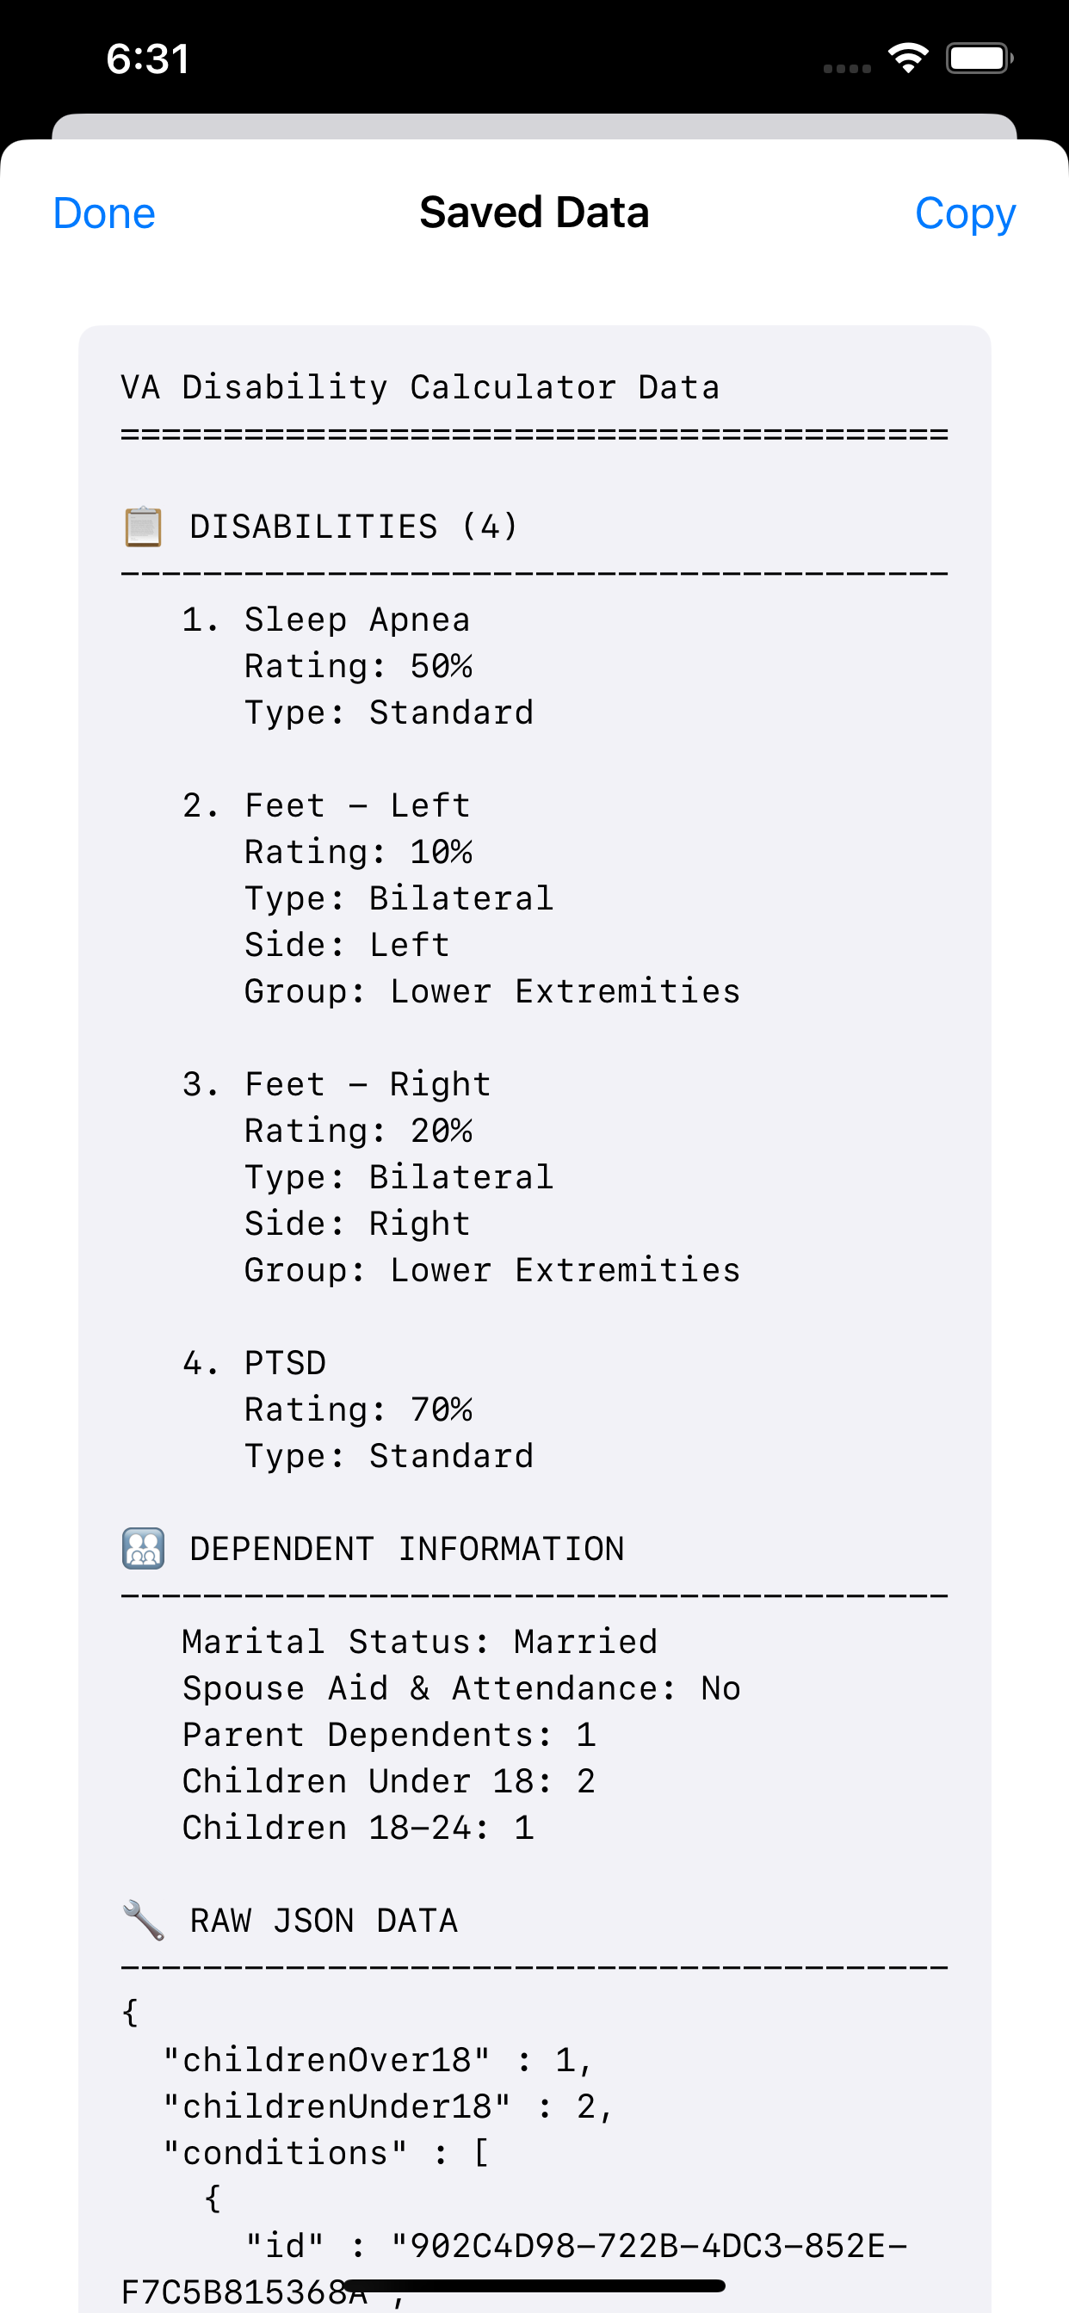Tap the Marital Status: Married line

pyautogui.click(x=419, y=1643)
